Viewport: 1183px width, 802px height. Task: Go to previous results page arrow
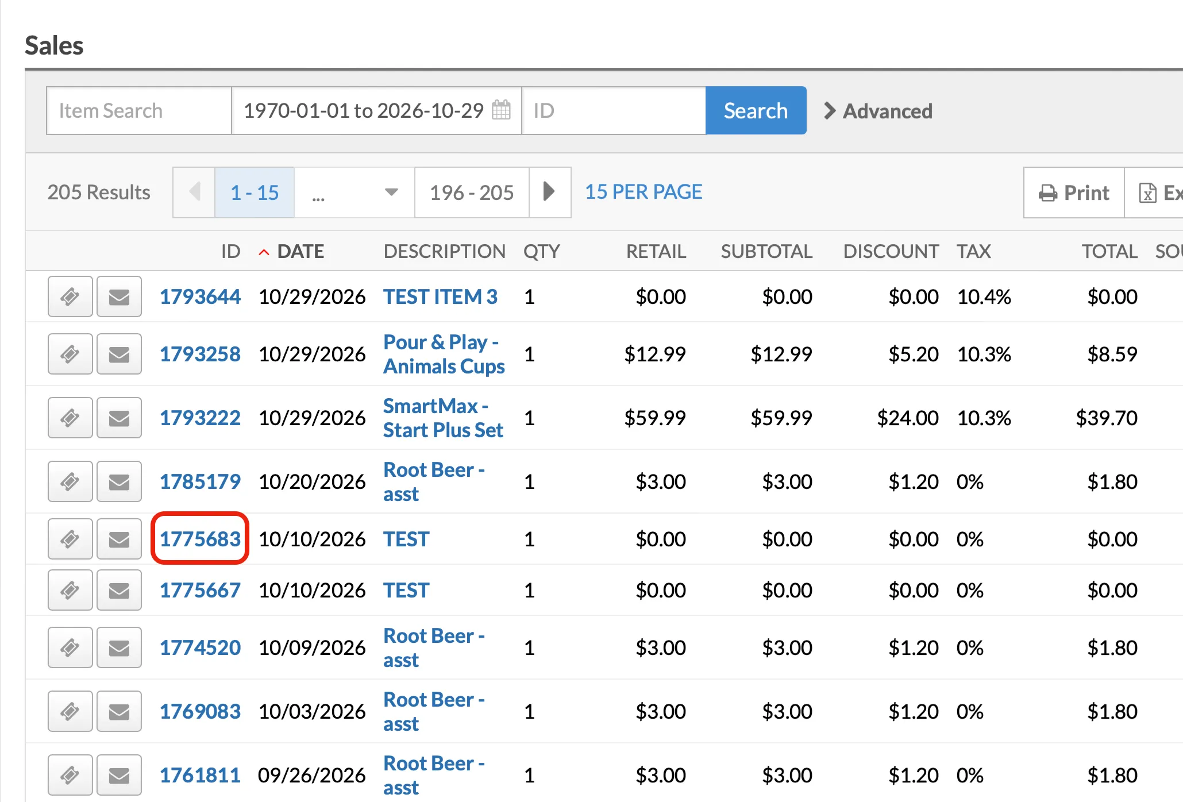tap(194, 192)
